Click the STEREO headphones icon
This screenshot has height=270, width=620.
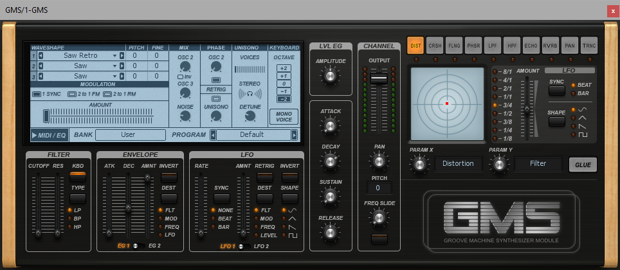250,94
